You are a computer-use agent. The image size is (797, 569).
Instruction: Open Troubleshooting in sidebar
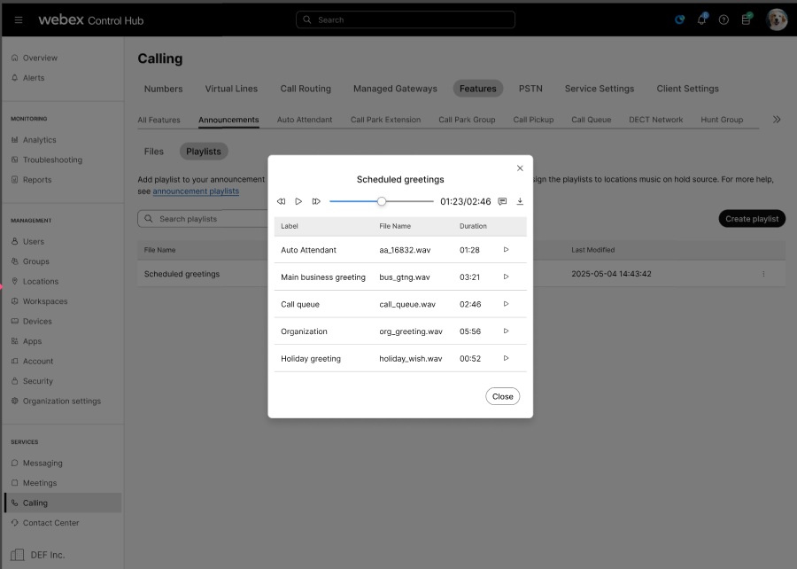47,160
